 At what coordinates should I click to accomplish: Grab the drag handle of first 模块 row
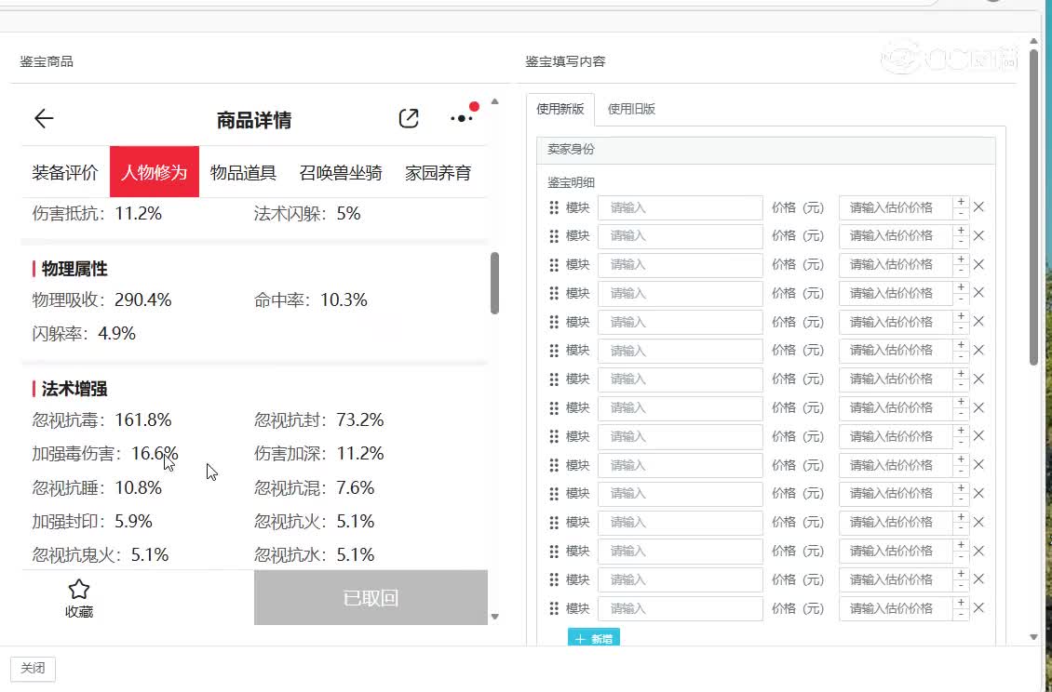554,207
